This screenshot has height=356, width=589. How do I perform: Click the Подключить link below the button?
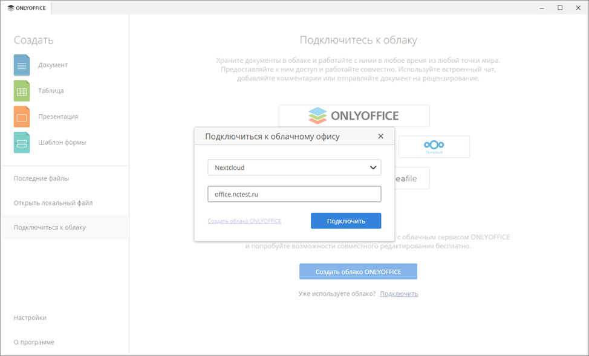click(399, 294)
